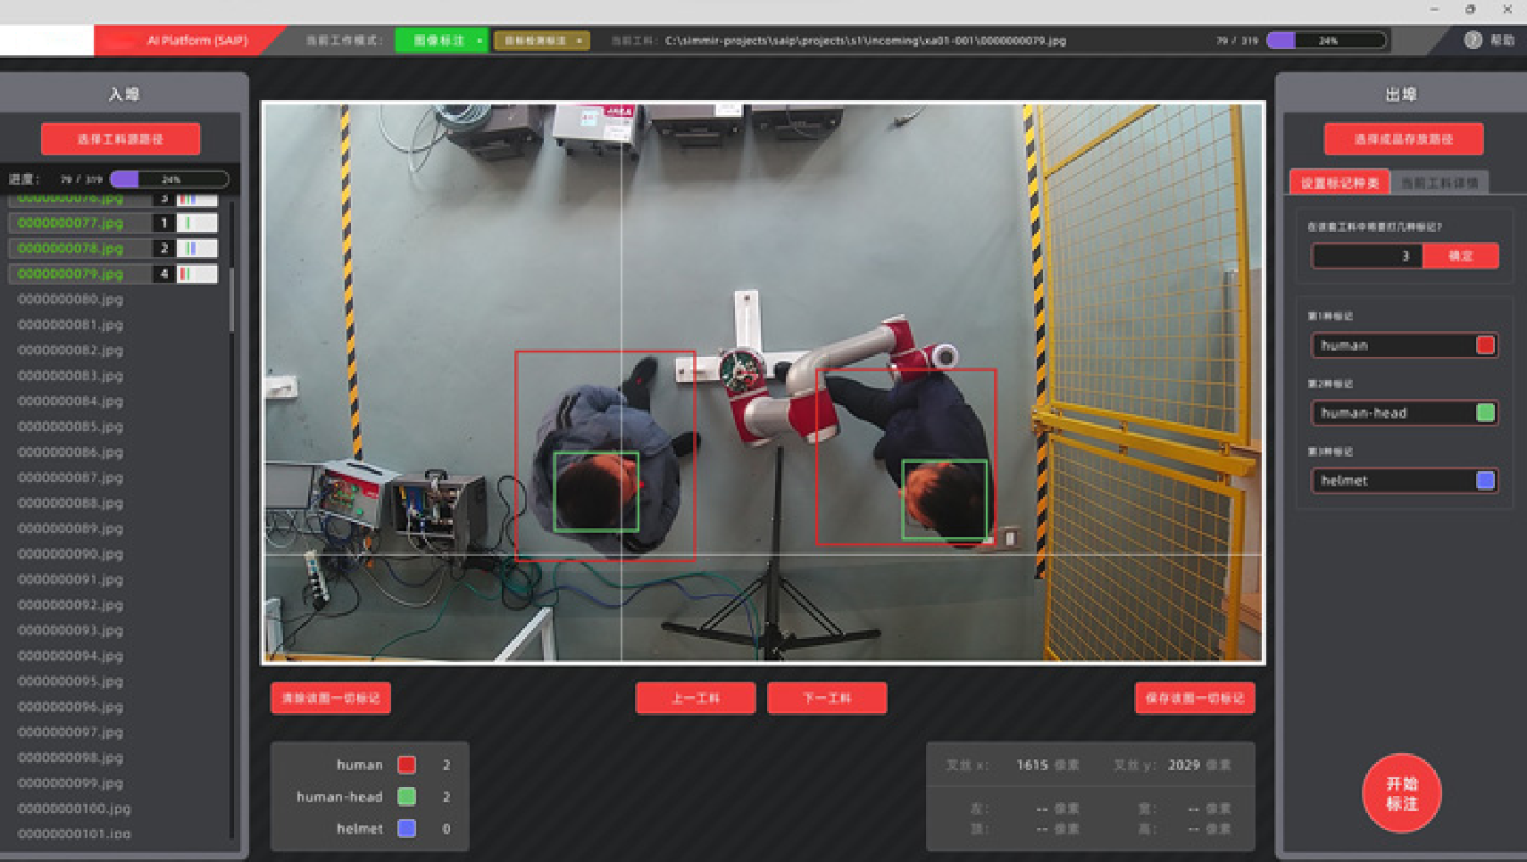Select file 0000000077.jpg in the list
Screen dimensions: 1527x862
71,223
